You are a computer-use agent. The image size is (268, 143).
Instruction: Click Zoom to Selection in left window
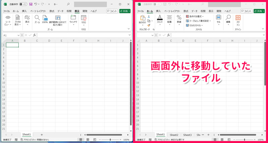pyautogui.click(x=58, y=20)
